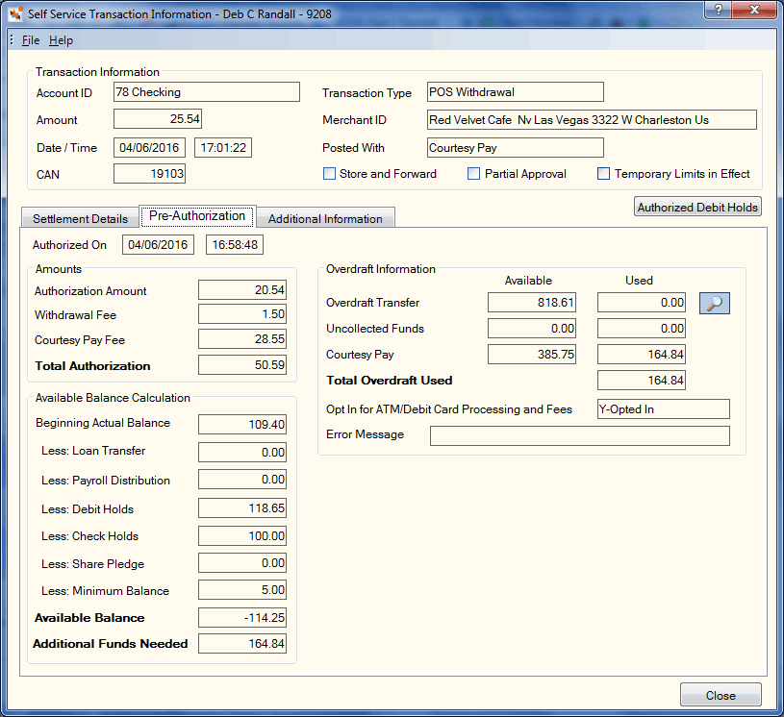Image resolution: width=784 pixels, height=717 pixels.
Task: Click the Less: Check Holds field
Action: pyautogui.click(x=242, y=536)
